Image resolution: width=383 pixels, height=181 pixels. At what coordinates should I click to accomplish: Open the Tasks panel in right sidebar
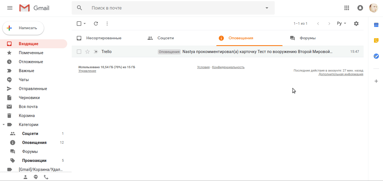376,56
